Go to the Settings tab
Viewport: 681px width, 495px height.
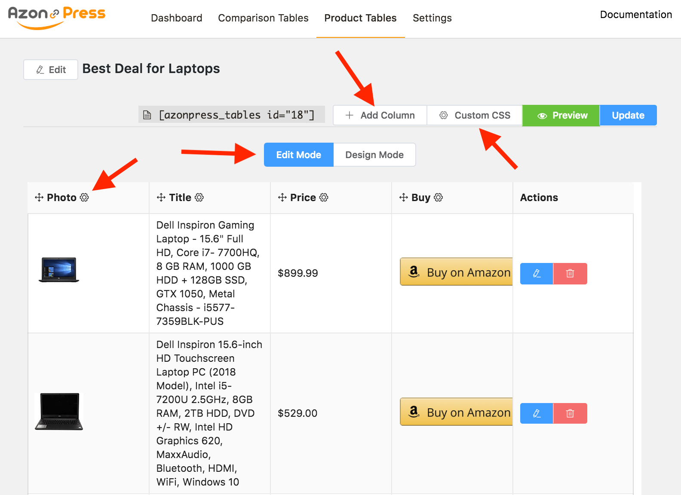(x=432, y=18)
